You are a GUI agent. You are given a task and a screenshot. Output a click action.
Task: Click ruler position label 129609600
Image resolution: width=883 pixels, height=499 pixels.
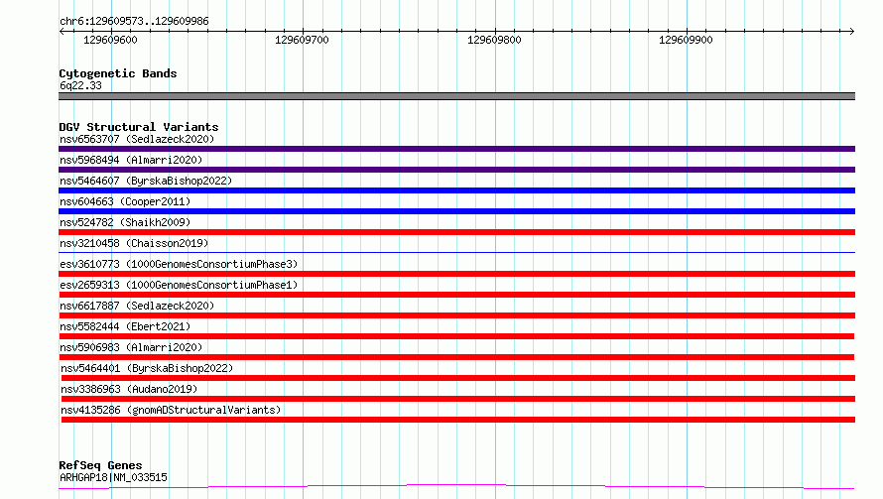point(110,40)
